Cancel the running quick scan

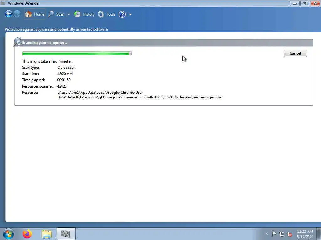[295, 53]
